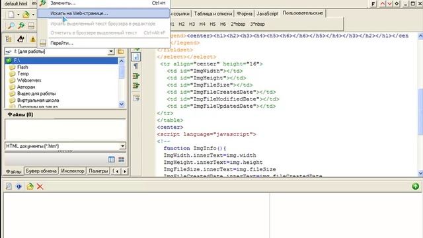The height and width of the screenshot is (238, 423).
Task: Switch to the Палитры tab
Action: tap(98, 171)
